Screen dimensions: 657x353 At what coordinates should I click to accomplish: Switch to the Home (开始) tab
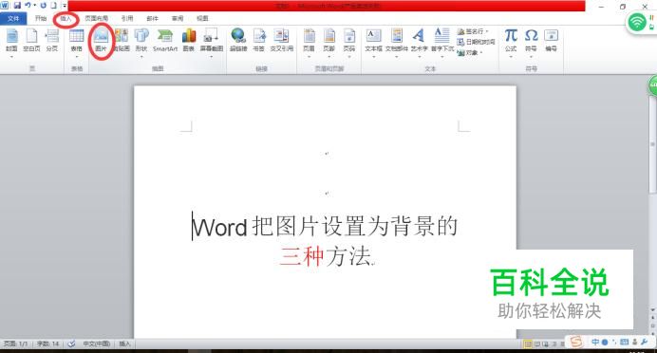click(x=41, y=18)
